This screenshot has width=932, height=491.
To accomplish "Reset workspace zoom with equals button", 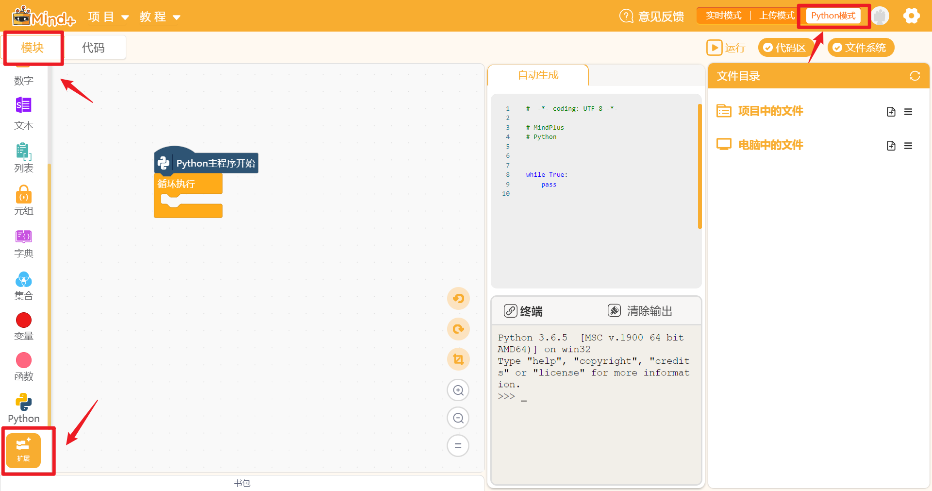I will [x=458, y=445].
